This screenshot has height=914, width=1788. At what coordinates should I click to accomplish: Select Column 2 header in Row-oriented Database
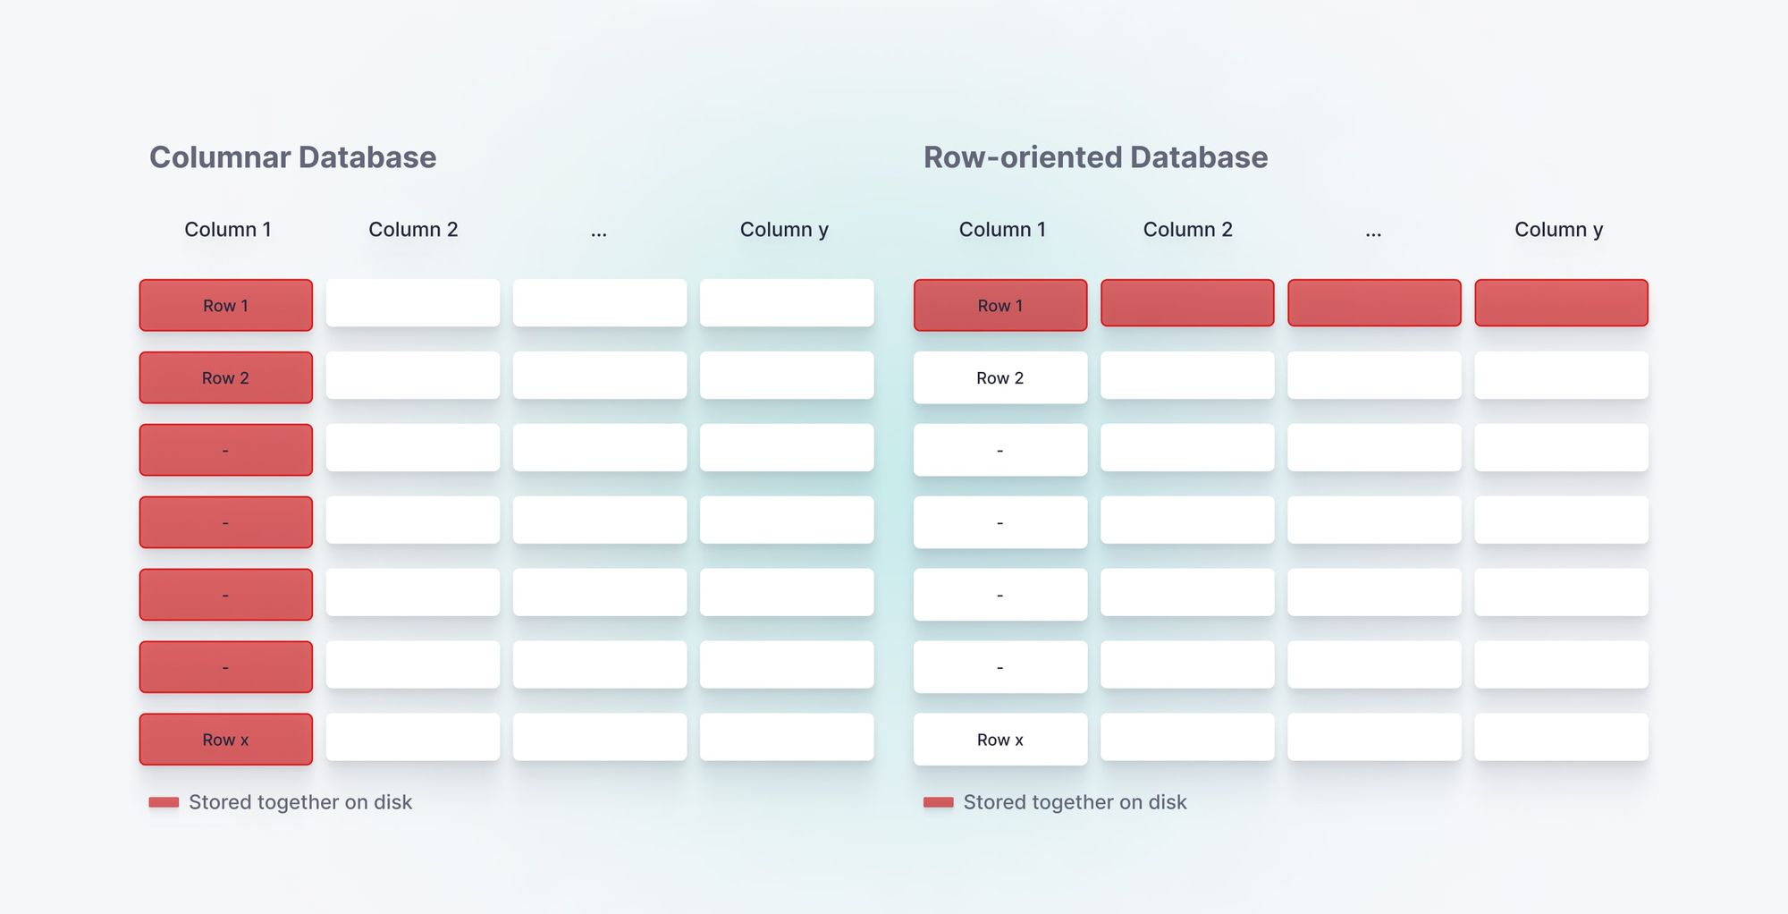pos(1187,230)
